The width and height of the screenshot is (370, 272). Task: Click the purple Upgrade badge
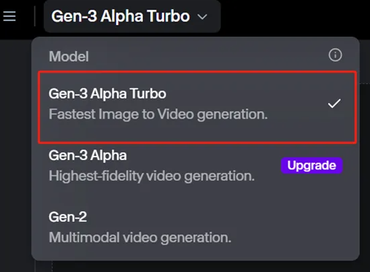tap(311, 165)
